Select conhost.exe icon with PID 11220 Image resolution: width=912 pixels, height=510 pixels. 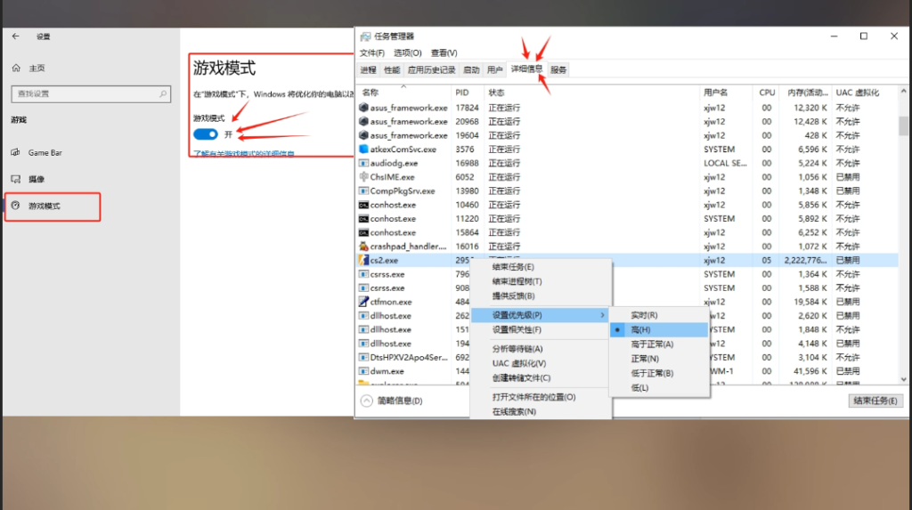click(363, 219)
